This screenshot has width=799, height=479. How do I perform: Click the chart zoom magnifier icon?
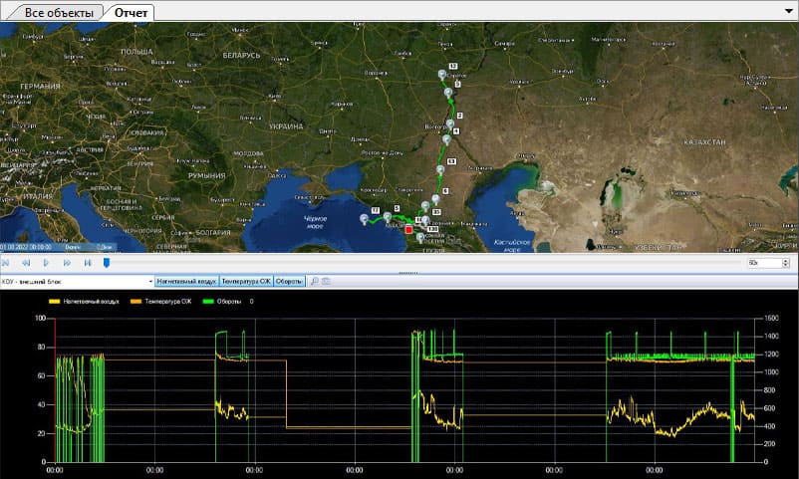click(x=314, y=282)
